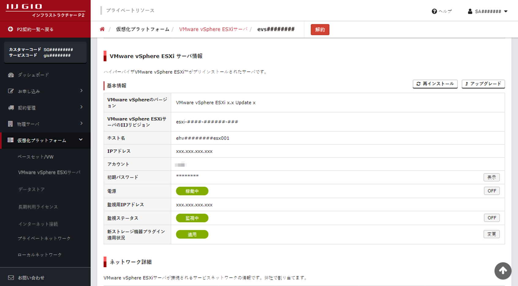Click the 適用 plugin status badge
This screenshot has height=286, width=518.
(x=192, y=235)
